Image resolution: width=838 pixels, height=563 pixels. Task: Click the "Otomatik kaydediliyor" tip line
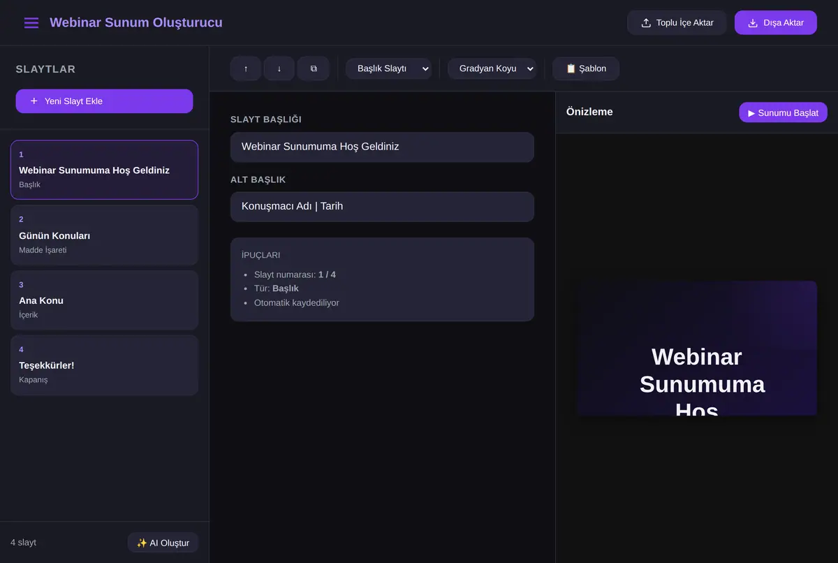(297, 302)
